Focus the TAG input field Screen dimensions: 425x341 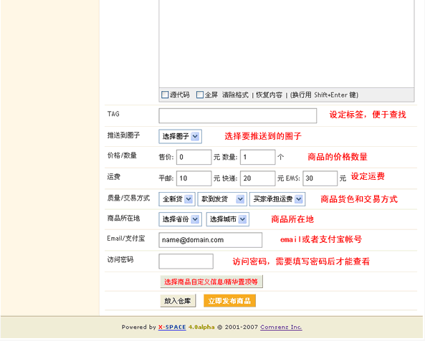coord(238,116)
